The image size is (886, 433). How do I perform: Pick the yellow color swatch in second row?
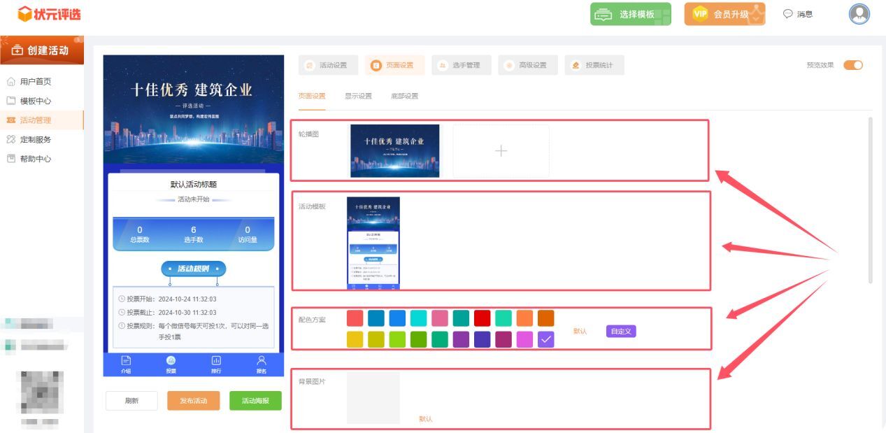(x=355, y=340)
